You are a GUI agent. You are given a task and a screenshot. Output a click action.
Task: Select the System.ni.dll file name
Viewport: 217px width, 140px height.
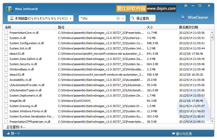click(18, 38)
